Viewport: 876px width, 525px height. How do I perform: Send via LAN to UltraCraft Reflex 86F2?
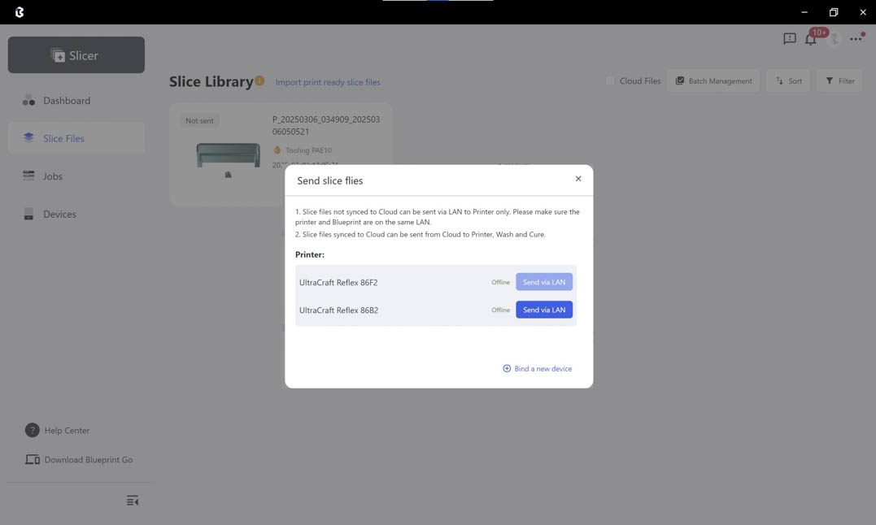point(543,282)
